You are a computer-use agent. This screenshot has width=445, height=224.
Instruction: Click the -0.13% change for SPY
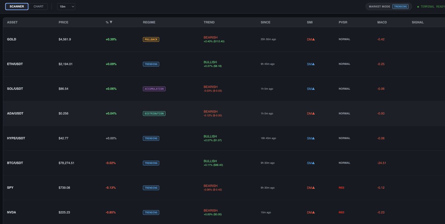coord(111,188)
